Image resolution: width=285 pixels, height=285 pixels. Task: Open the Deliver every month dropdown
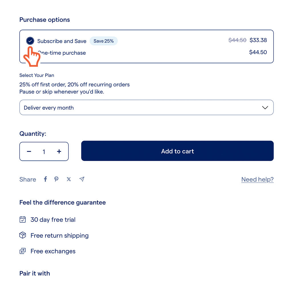pos(142,108)
